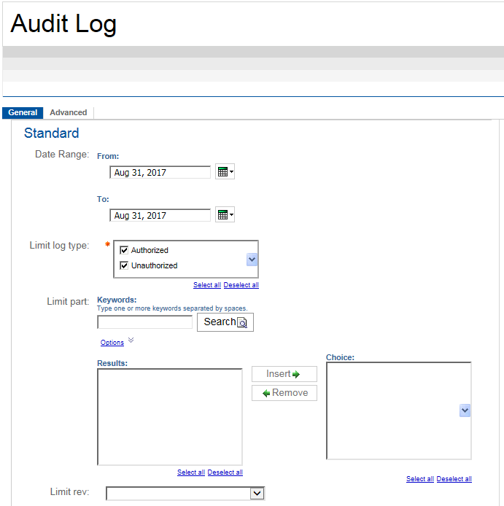Open the Limit rev dropdown
Screen dimensions: 504x506
[256, 494]
